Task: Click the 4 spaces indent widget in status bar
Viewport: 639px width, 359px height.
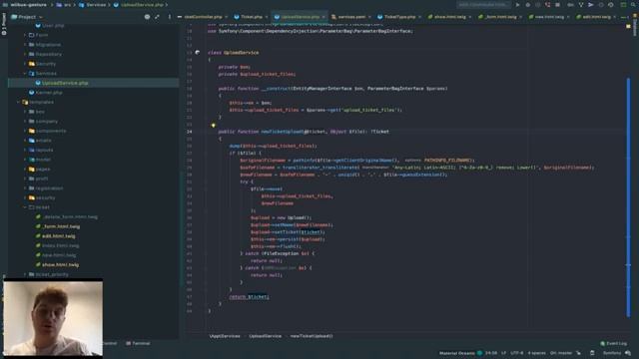Action: [x=536, y=353]
